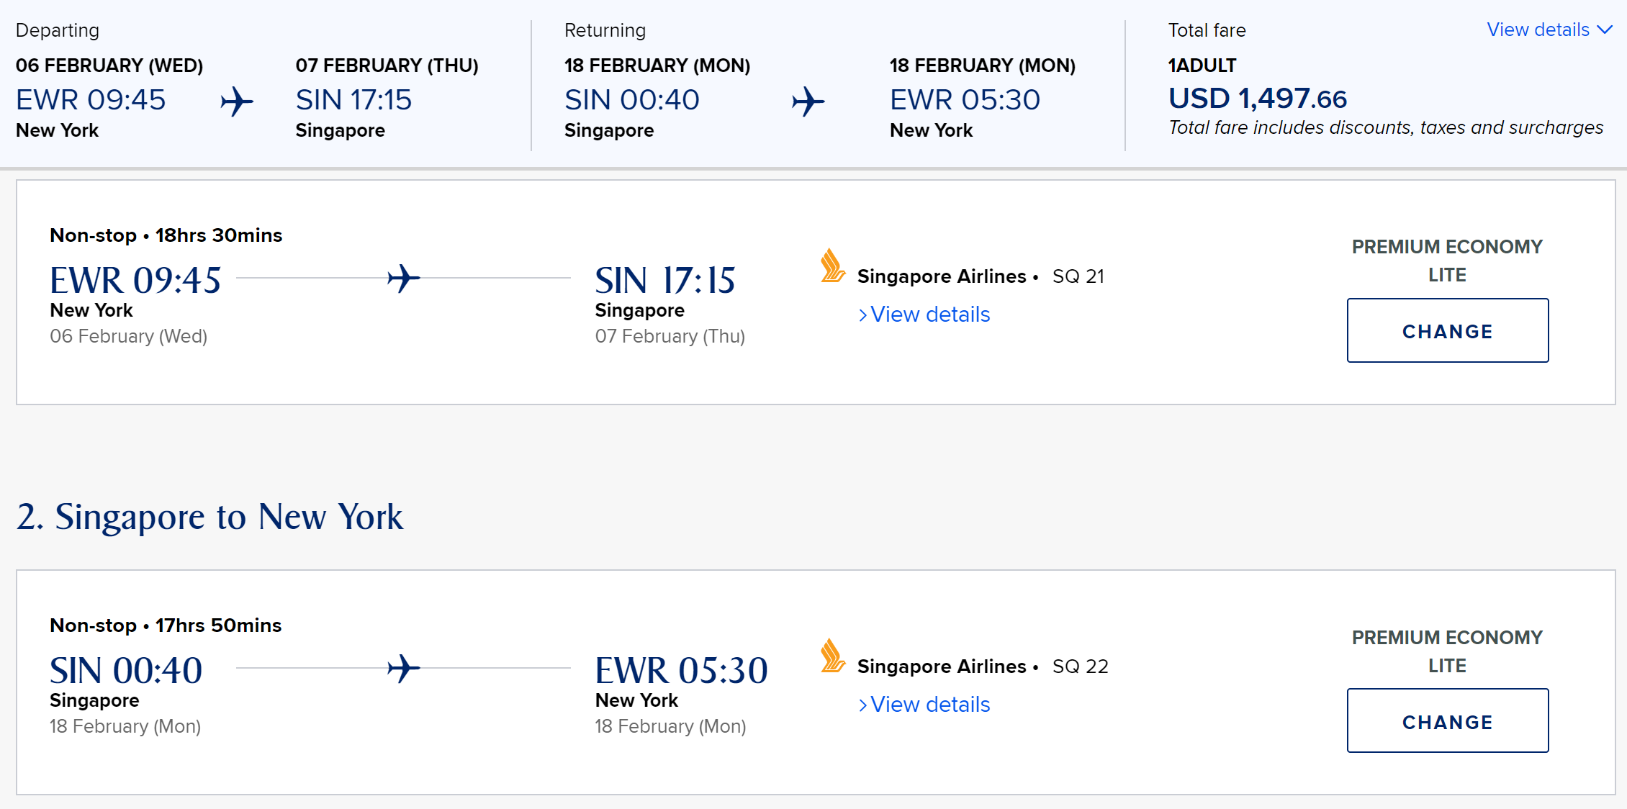Change the New York to Singapore flight
Viewport: 1627px width, 809px height.
(1447, 331)
